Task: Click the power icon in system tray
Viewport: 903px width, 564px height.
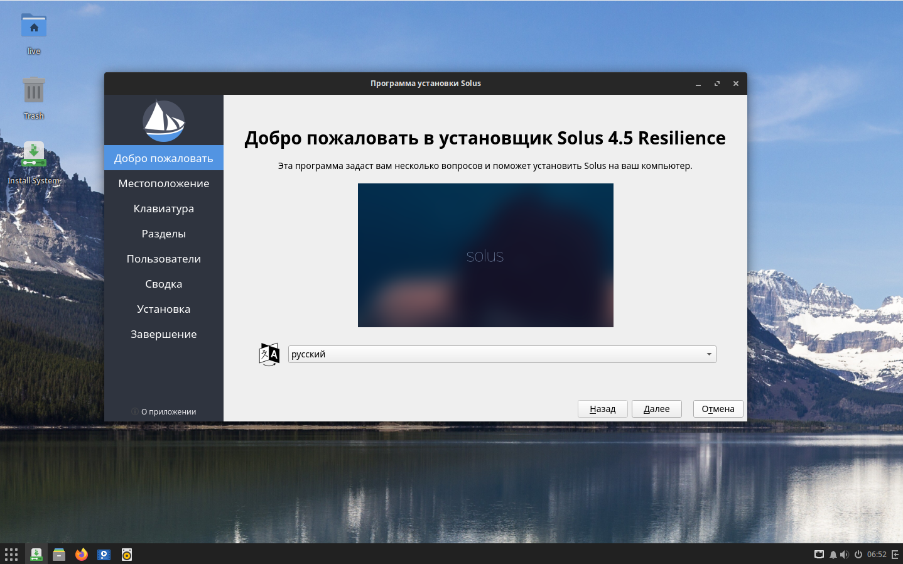Action: click(x=858, y=555)
